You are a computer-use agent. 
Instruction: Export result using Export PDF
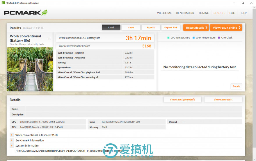tap(171, 28)
